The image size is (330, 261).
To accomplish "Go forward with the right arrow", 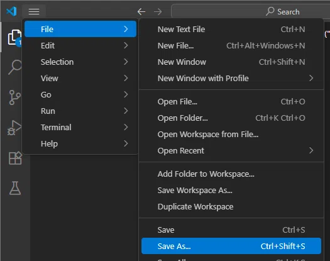I will [x=158, y=11].
